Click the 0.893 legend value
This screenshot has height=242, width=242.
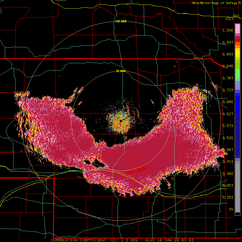click(228, 54)
